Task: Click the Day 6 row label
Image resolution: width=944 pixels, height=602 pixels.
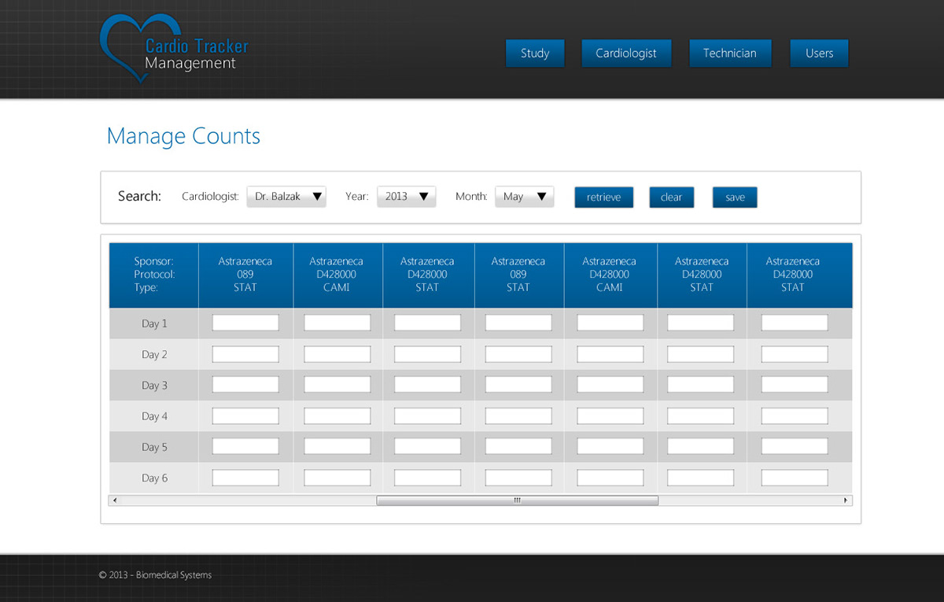Action: (x=154, y=478)
